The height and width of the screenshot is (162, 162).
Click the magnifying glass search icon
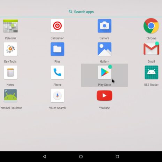[x=71, y=11]
